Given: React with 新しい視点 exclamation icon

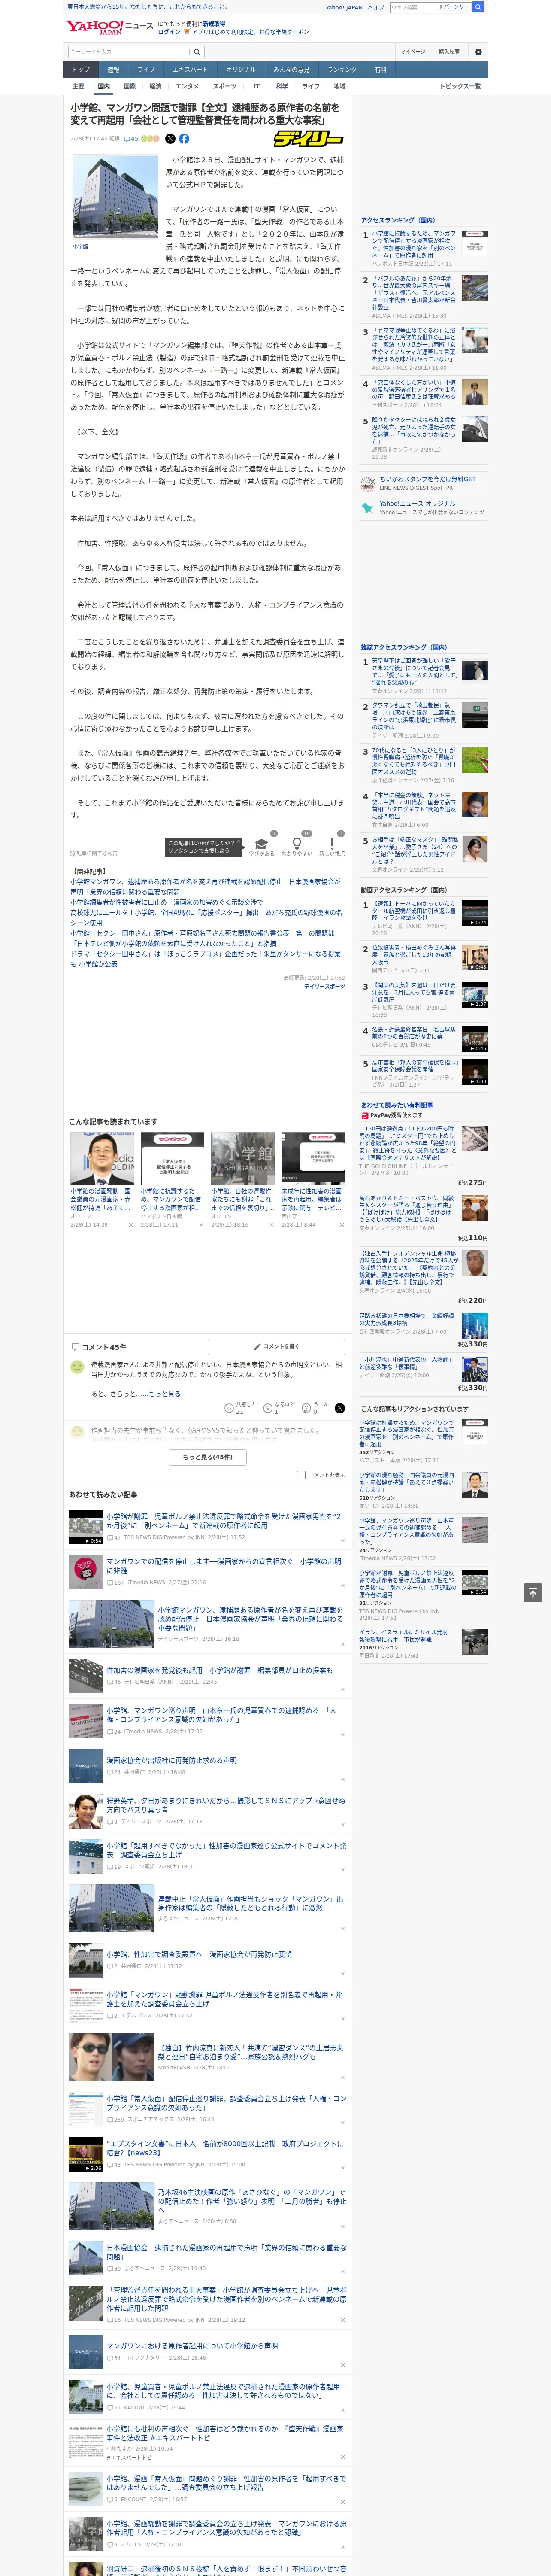Looking at the screenshot, I should click(332, 843).
